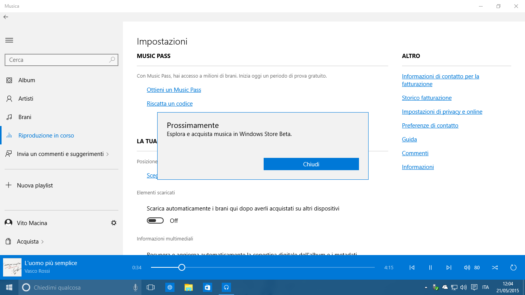Viewport: 525px width, 295px height.
Task: Open the Preferenze di contatto link
Action: (430, 126)
